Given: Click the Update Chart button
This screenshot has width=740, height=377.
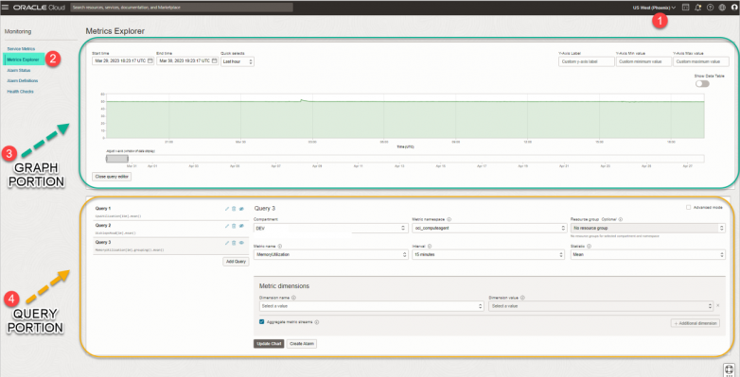Looking at the screenshot, I should click(269, 344).
